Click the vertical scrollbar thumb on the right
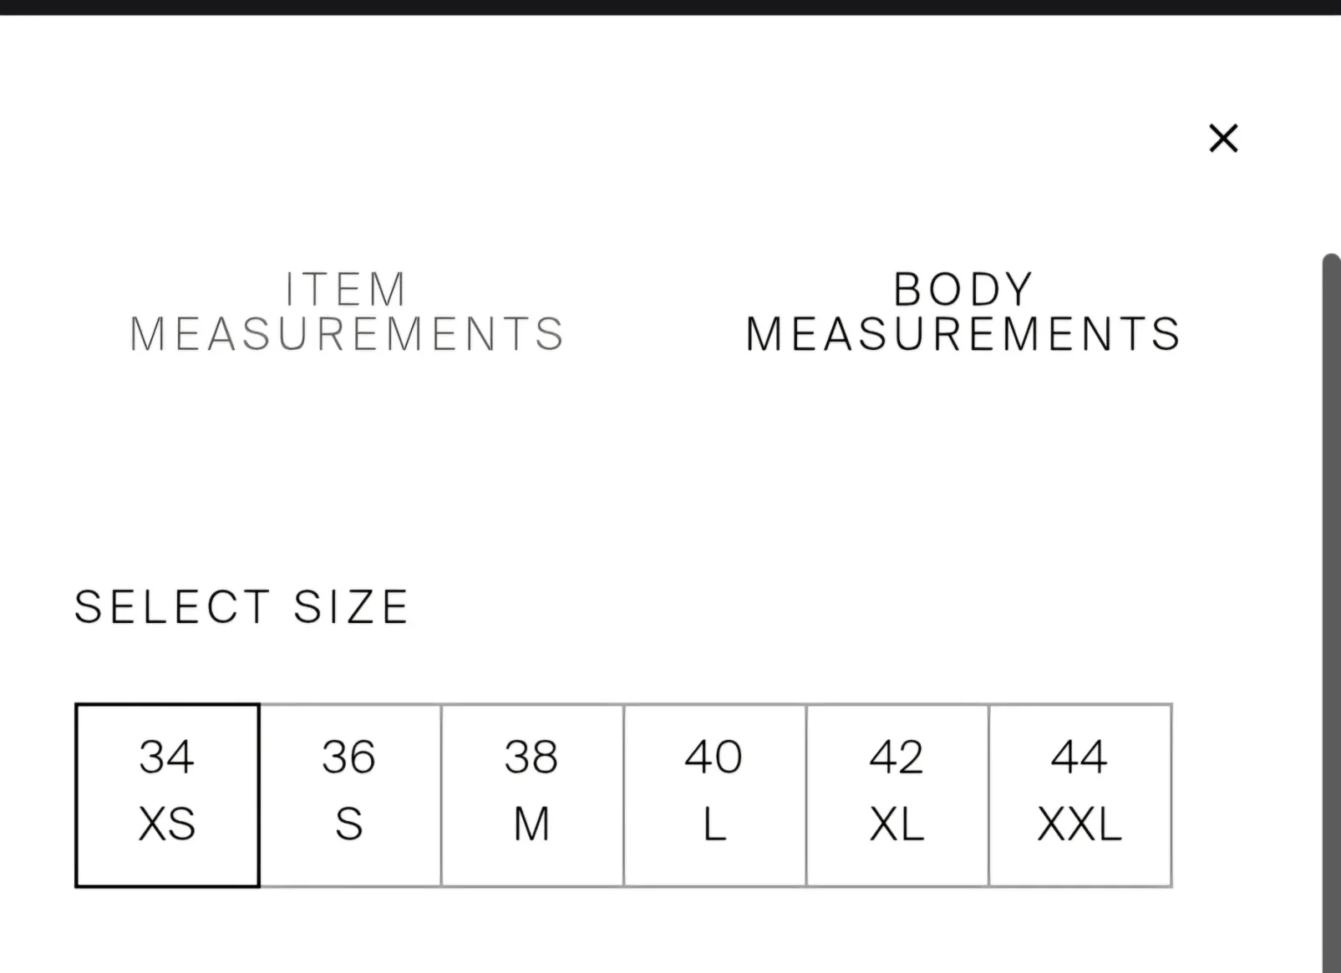The width and height of the screenshot is (1341, 973). click(x=1332, y=611)
